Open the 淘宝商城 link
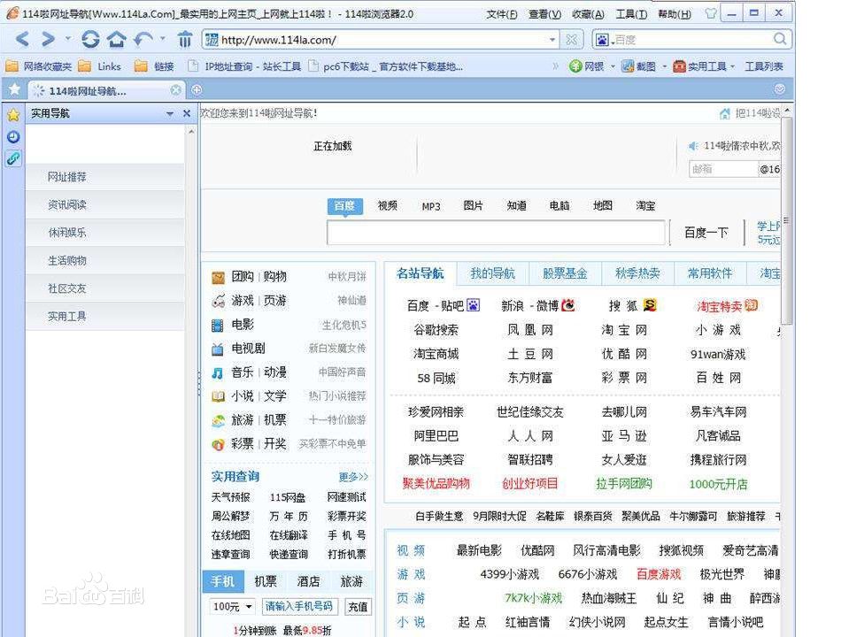849x637 pixels. coord(436,354)
